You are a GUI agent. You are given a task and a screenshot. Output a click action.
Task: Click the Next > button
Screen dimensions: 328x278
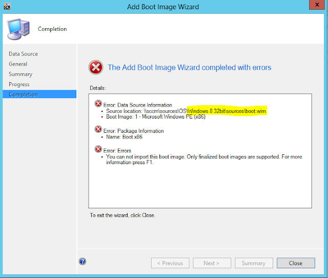point(212,263)
